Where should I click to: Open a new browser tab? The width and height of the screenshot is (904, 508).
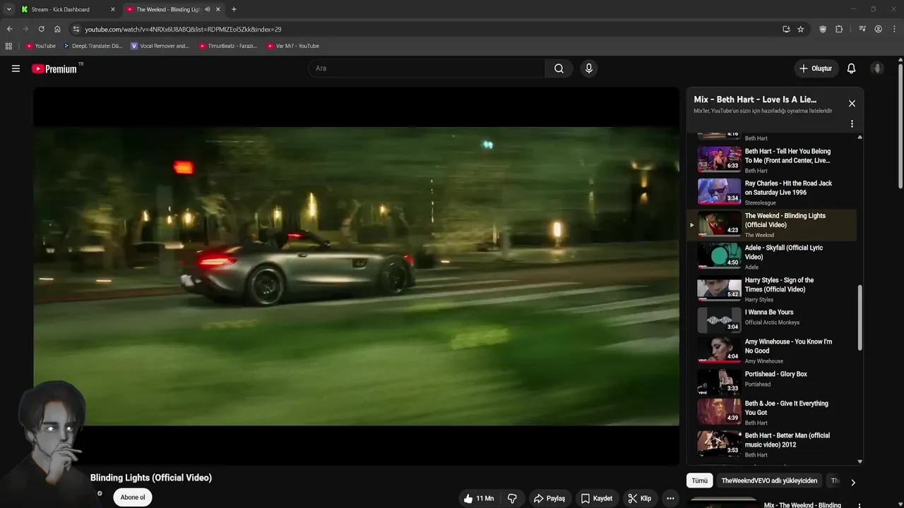tap(234, 9)
